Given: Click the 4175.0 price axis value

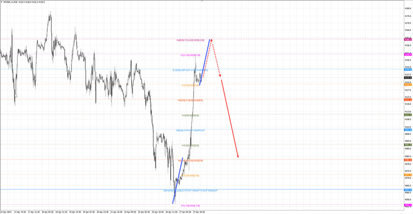Looking at the screenshot, I should coord(408,16).
